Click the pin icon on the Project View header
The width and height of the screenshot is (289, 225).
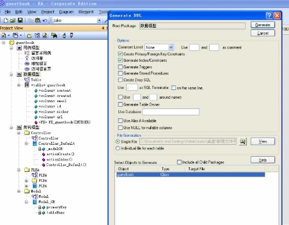(x=103, y=28)
